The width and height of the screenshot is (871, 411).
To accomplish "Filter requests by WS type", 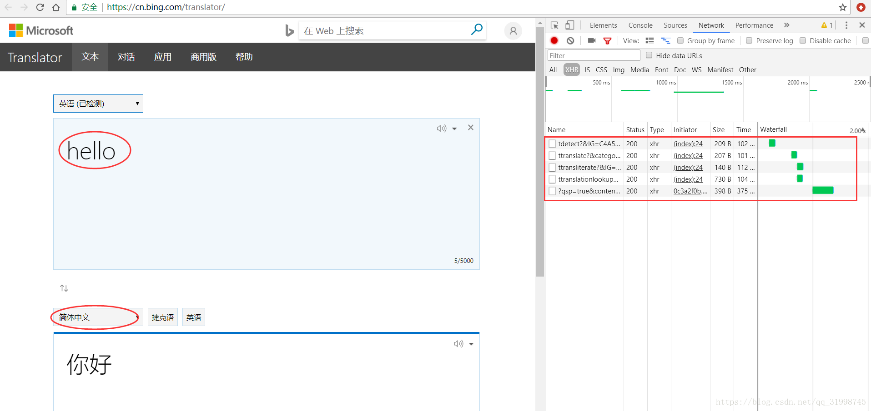I will [696, 69].
